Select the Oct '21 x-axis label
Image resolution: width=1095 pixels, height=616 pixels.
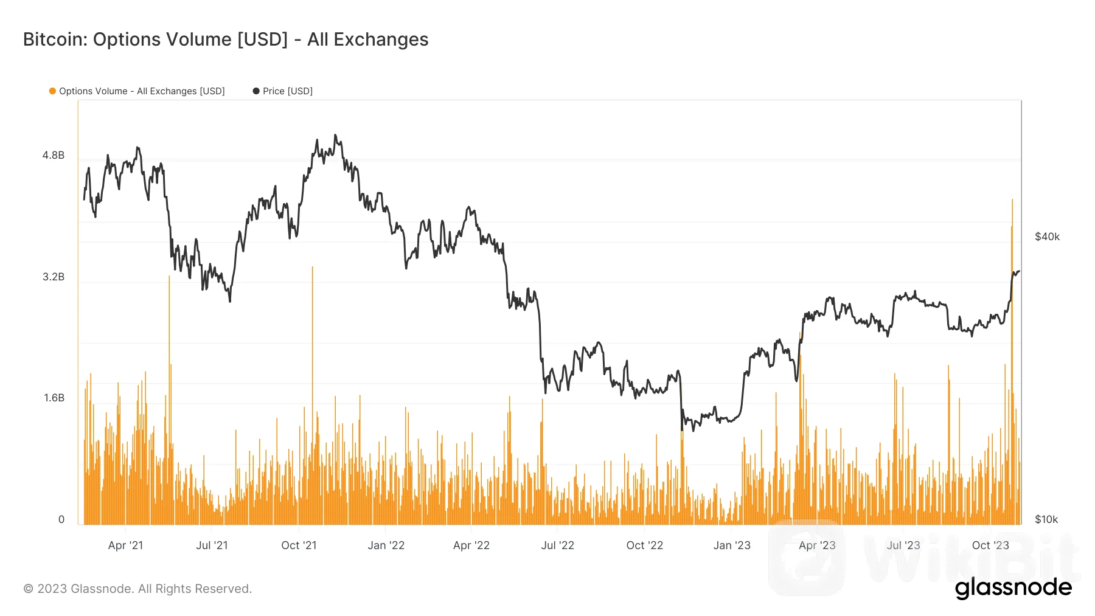click(x=299, y=545)
